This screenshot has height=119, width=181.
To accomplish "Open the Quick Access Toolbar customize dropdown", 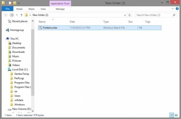I will (19, 3).
